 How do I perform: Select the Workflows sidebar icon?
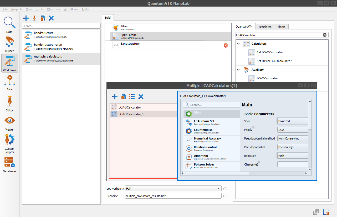point(9,63)
